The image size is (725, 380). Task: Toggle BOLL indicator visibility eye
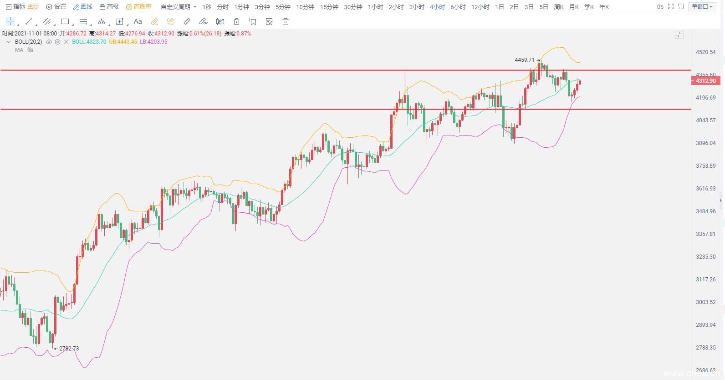click(49, 42)
